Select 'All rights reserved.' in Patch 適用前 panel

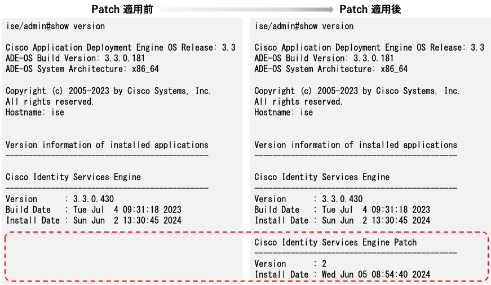point(50,102)
